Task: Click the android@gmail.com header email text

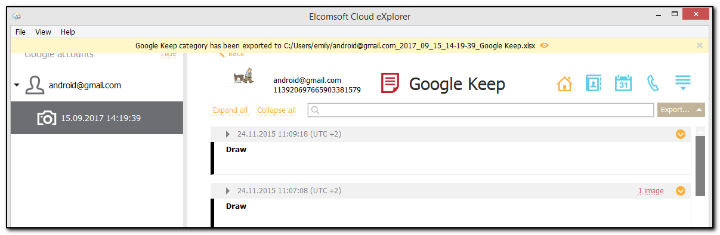Action: coord(307,81)
